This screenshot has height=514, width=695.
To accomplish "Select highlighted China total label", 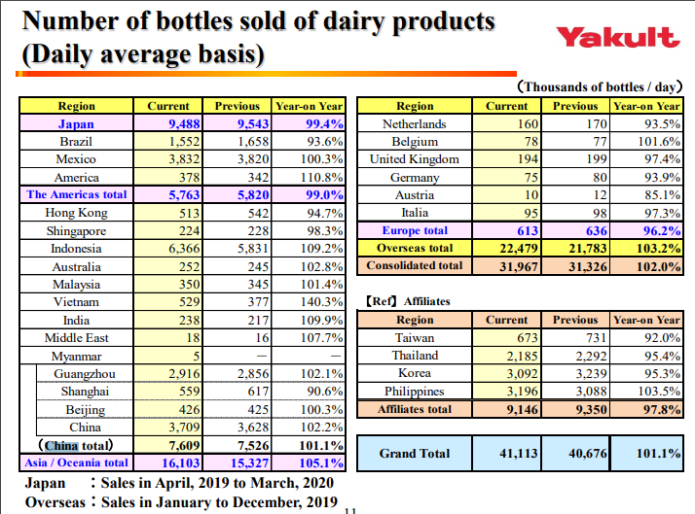I will coord(75,445).
